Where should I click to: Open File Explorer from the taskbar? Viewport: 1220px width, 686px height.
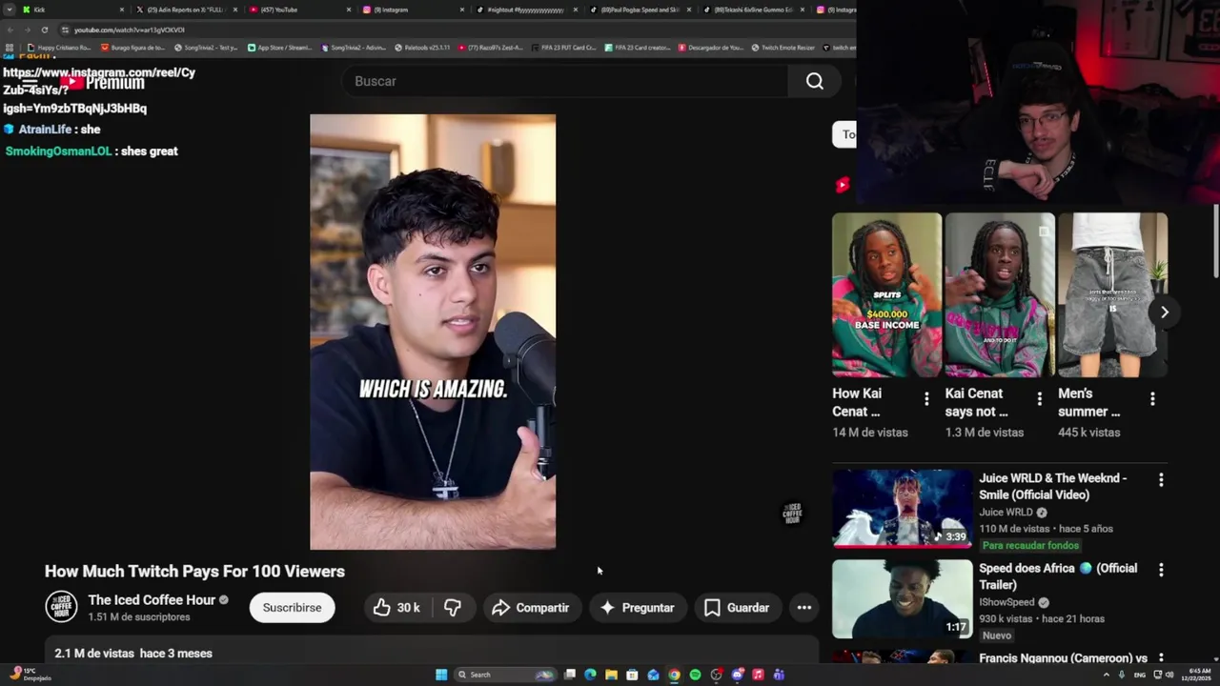pos(611,675)
